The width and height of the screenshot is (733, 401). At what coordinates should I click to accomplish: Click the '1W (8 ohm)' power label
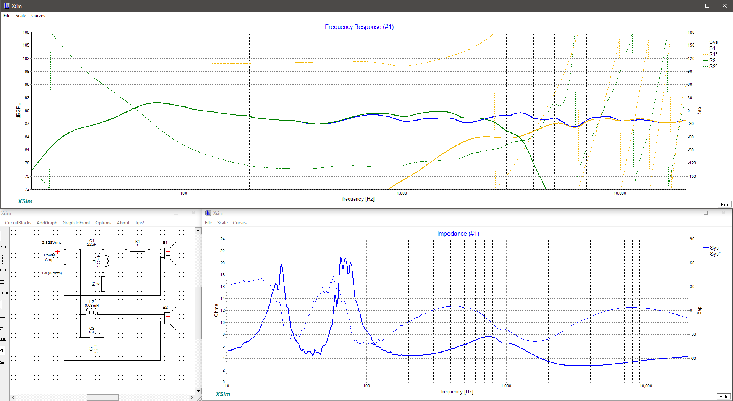click(52, 273)
